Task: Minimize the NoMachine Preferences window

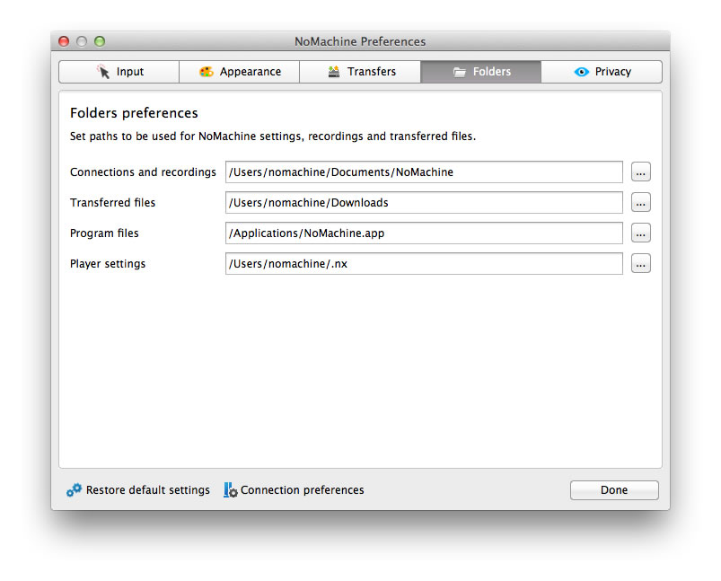Action: [x=82, y=41]
